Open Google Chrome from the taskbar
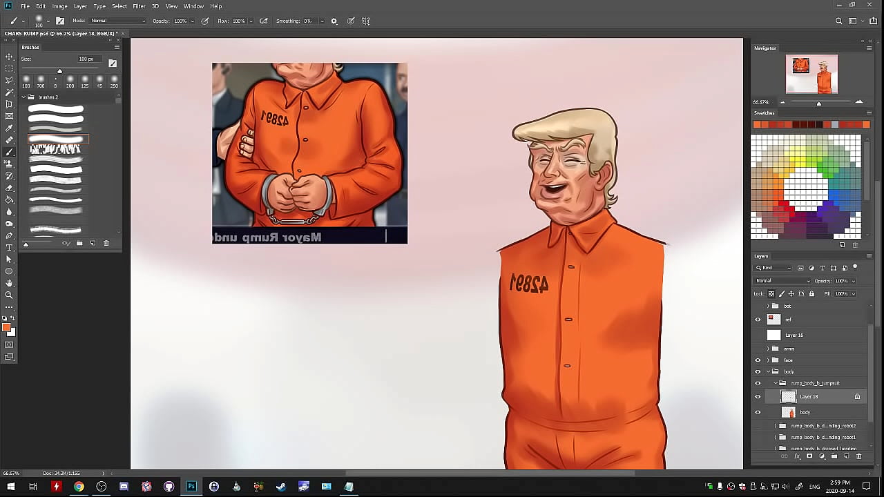 (x=79, y=486)
